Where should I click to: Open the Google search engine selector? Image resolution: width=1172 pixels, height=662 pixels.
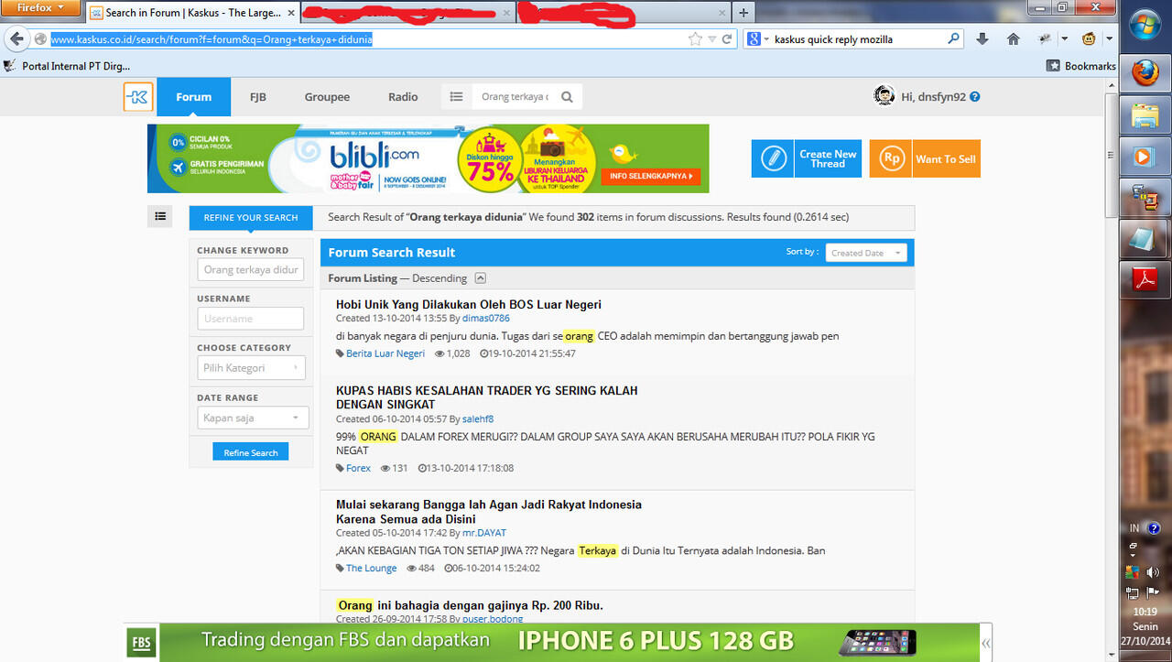[x=756, y=39]
